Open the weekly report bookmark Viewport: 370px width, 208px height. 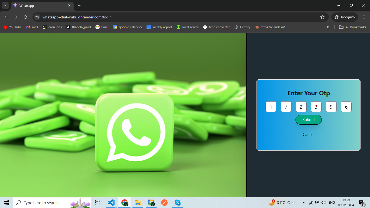pyautogui.click(x=159, y=27)
